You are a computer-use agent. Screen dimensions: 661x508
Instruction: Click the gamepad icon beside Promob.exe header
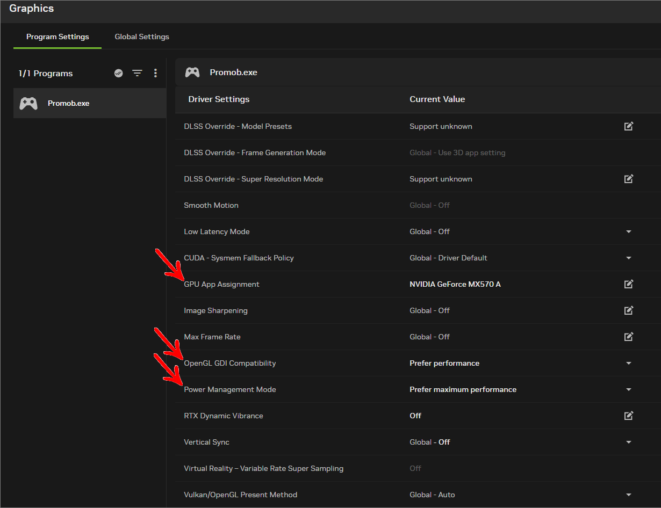(x=192, y=72)
